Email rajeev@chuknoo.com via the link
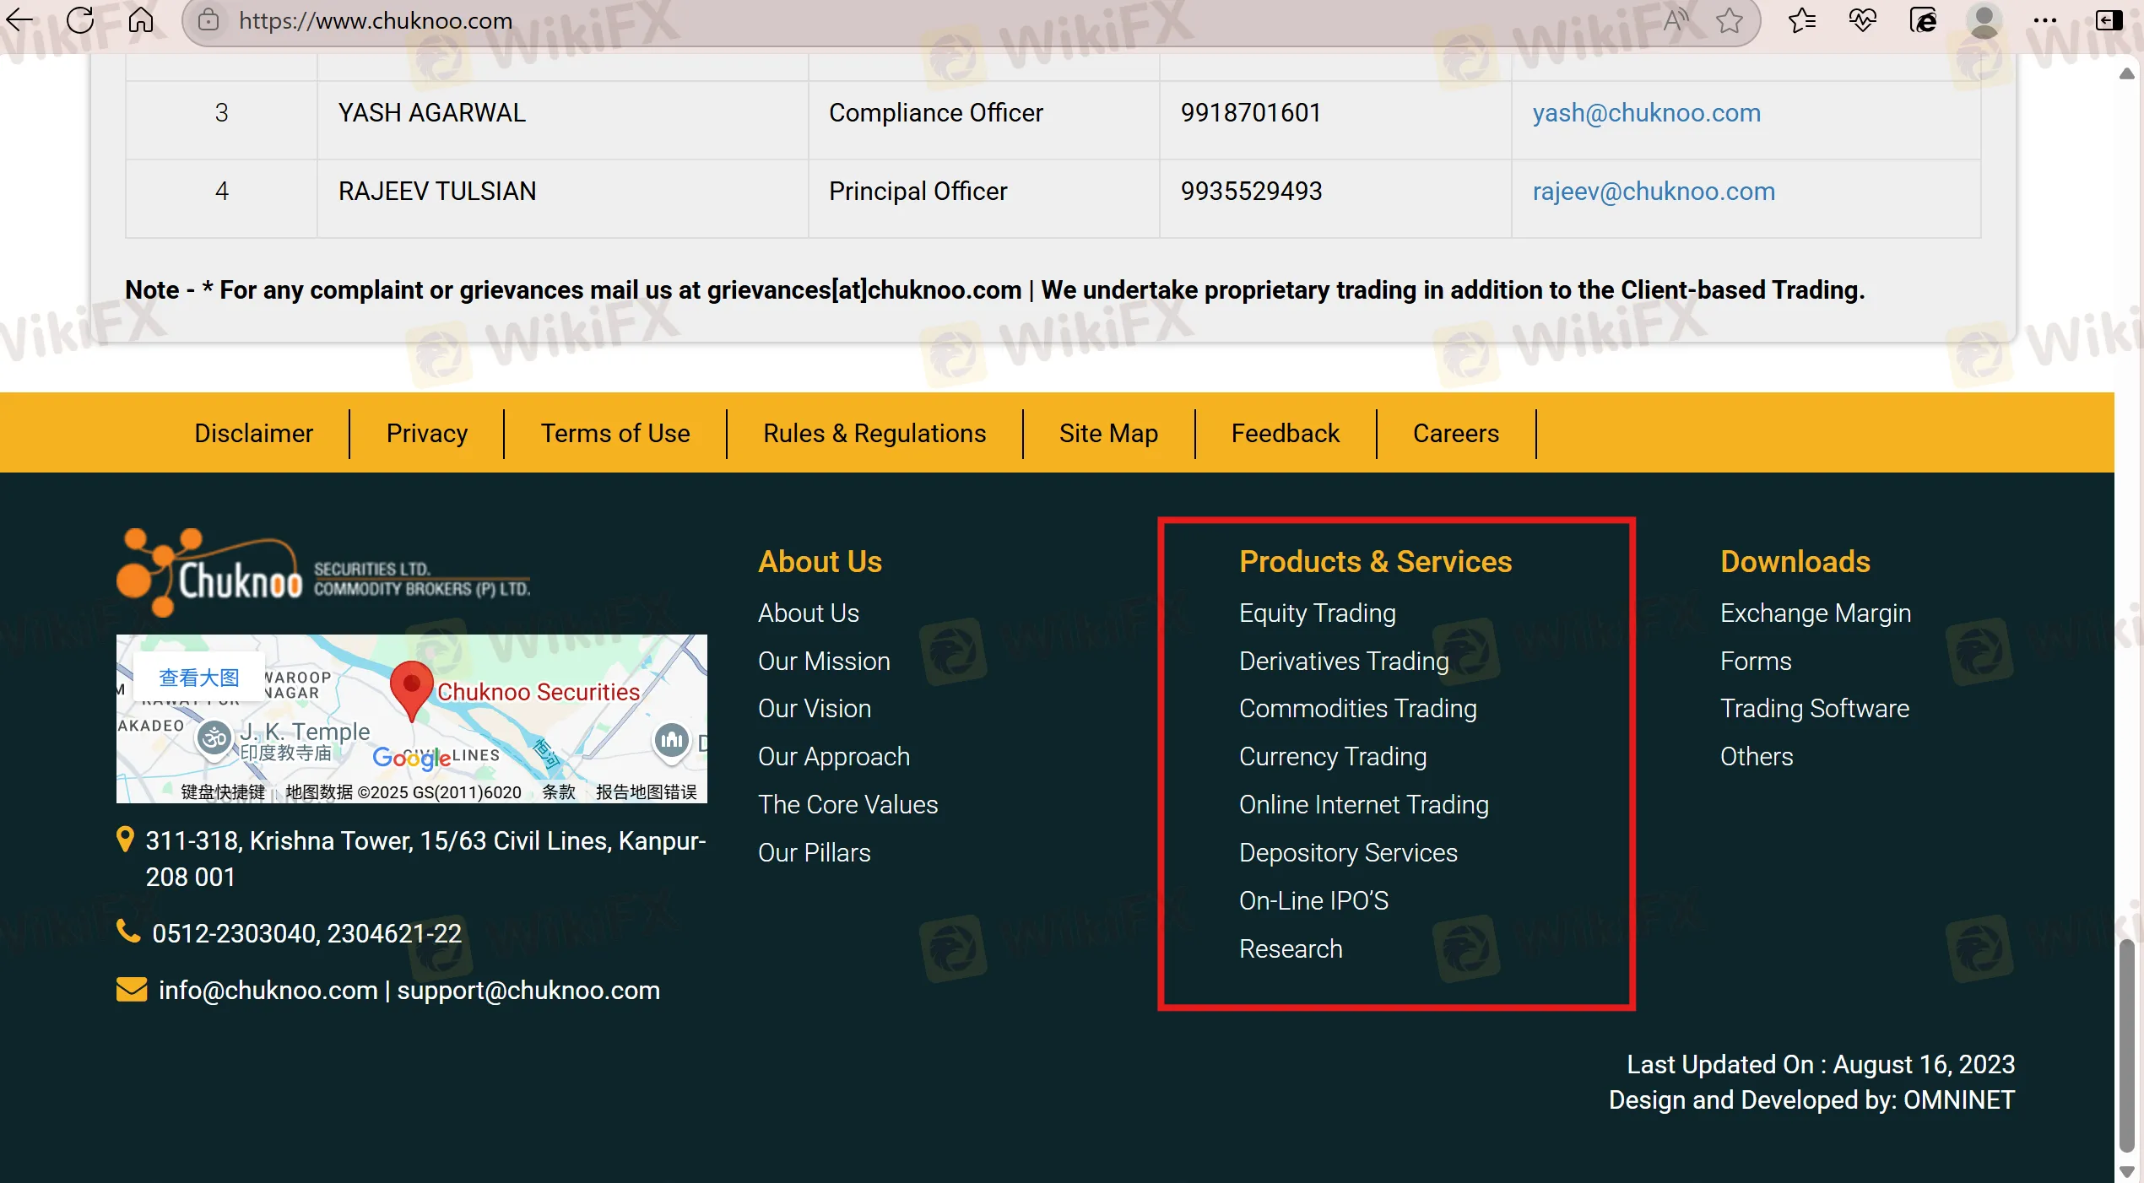This screenshot has width=2144, height=1183. point(1653,191)
